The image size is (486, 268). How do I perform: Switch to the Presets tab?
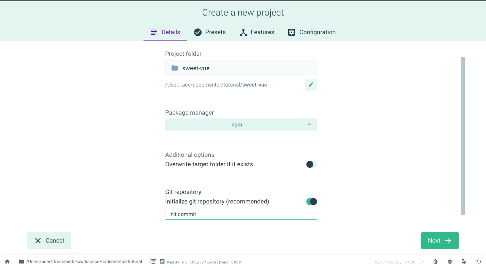[210, 32]
